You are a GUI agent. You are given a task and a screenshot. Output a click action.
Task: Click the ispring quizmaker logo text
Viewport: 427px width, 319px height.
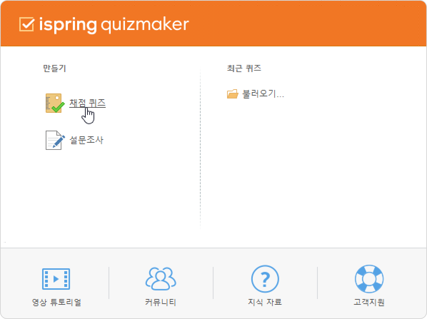click(x=114, y=24)
